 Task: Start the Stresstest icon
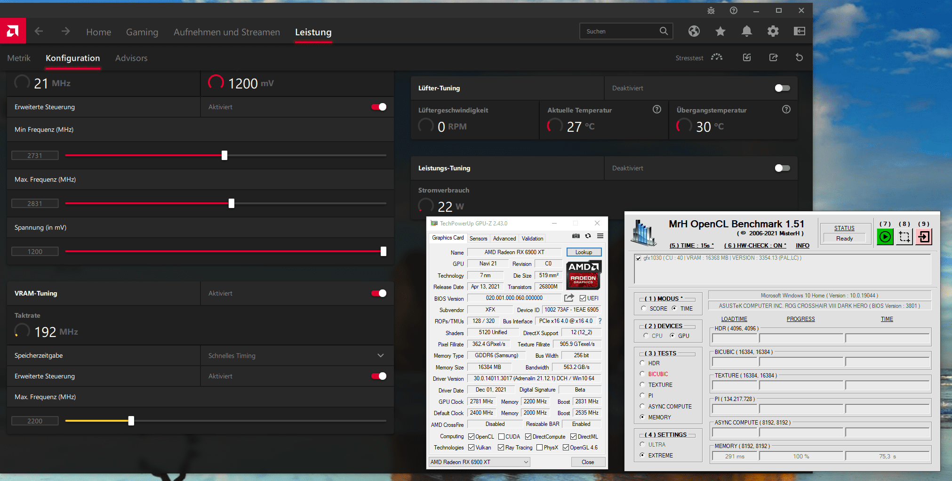(716, 57)
